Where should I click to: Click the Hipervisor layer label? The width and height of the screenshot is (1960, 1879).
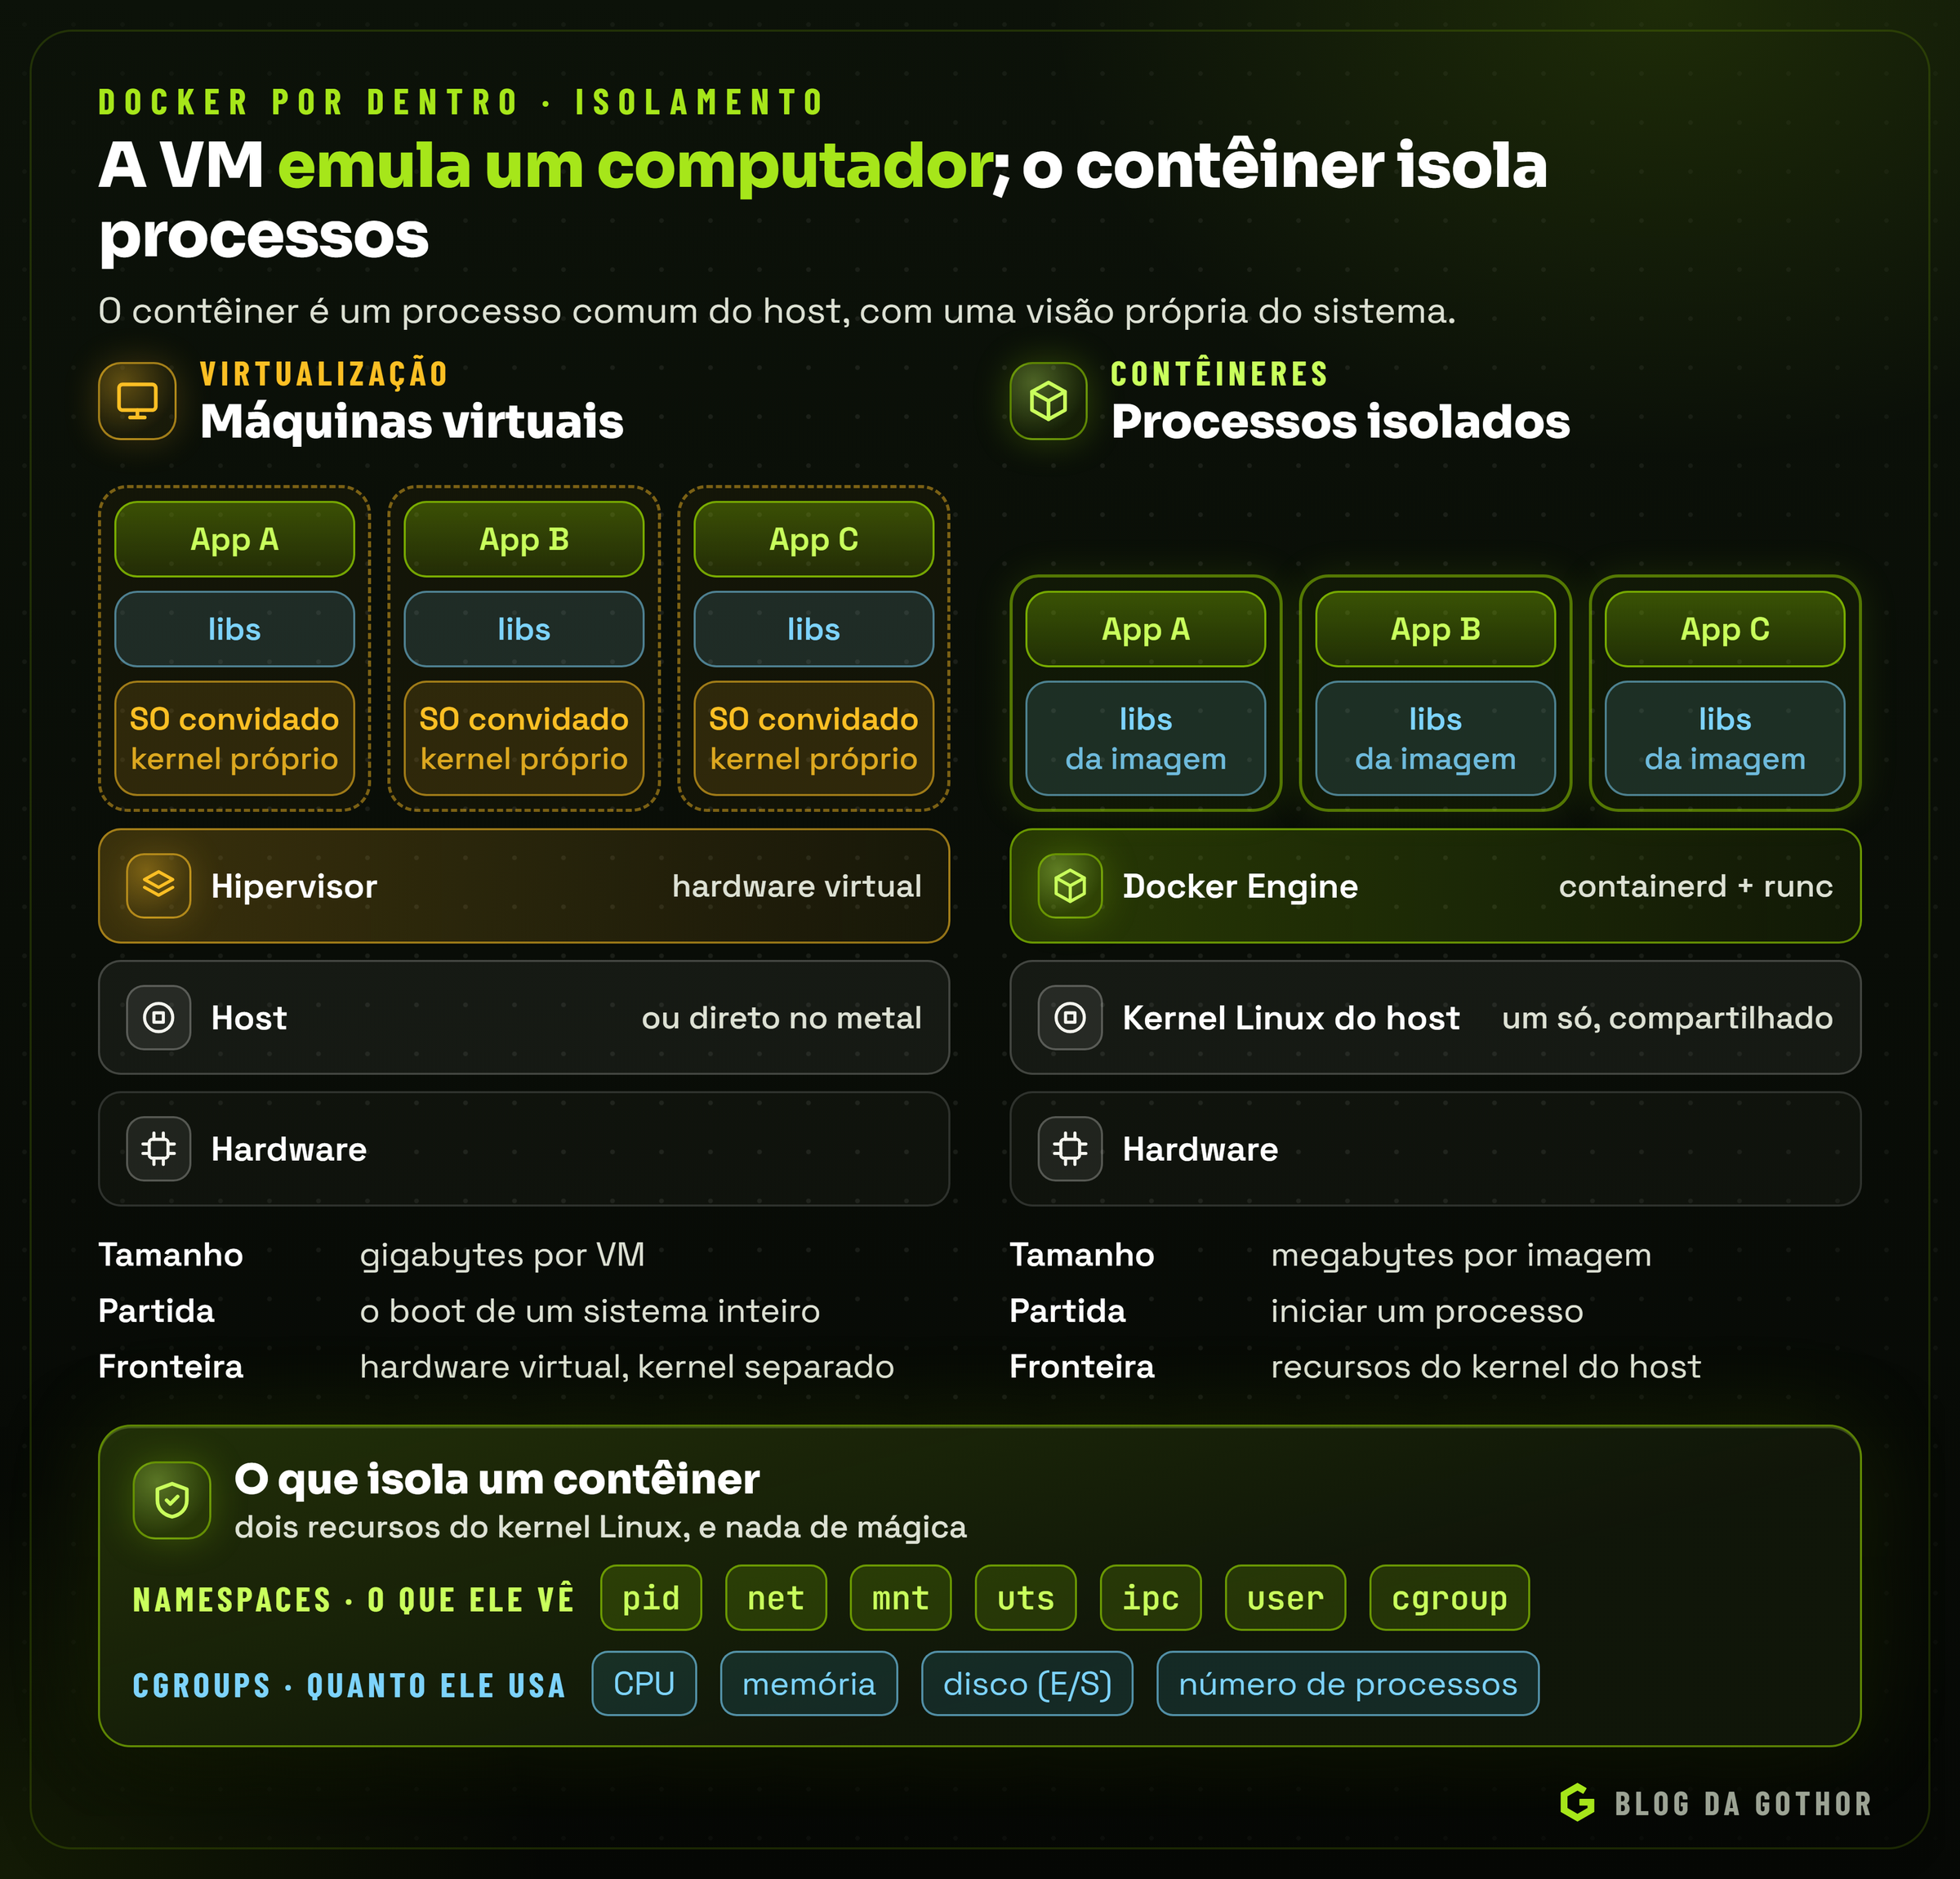294,886
